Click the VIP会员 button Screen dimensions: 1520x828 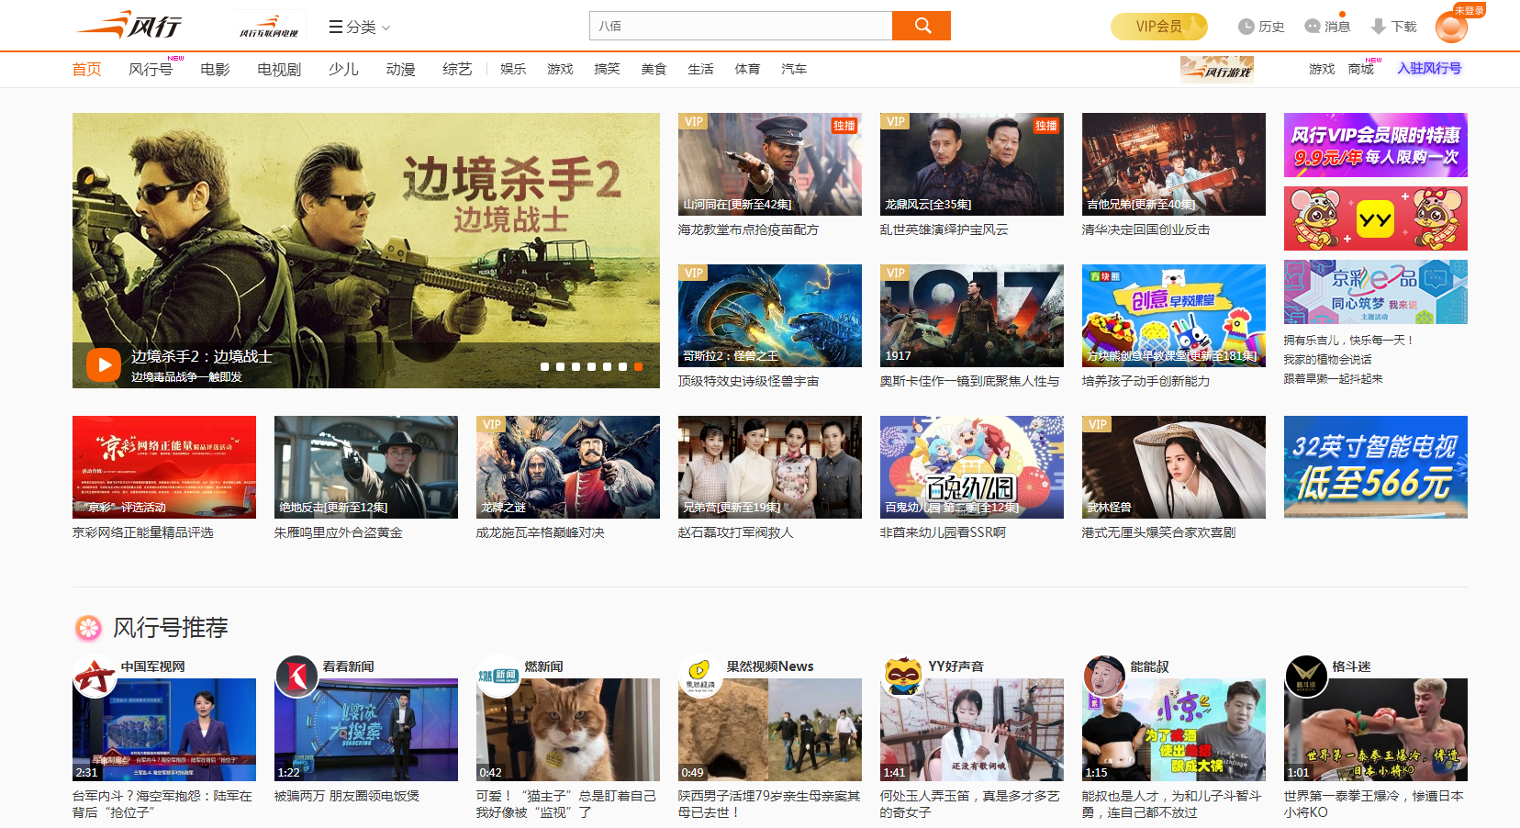click(1158, 27)
